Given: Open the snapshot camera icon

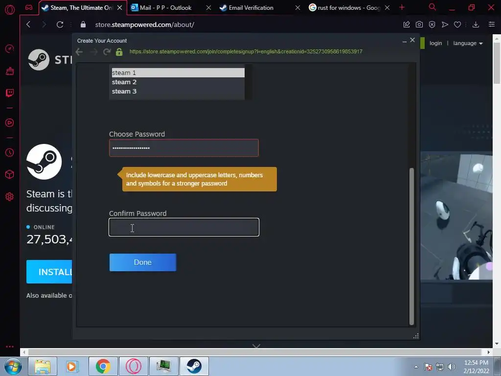Looking at the screenshot, I should [x=419, y=24].
